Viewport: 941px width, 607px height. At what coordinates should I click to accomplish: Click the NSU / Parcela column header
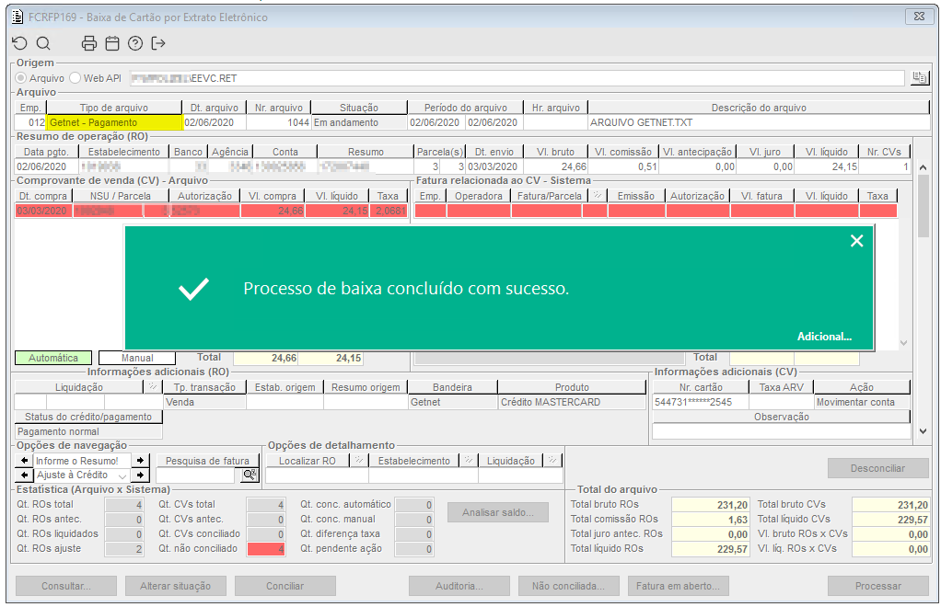121,196
